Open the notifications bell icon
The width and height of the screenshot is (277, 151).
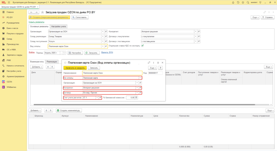pyautogui.click(x=233, y=2)
